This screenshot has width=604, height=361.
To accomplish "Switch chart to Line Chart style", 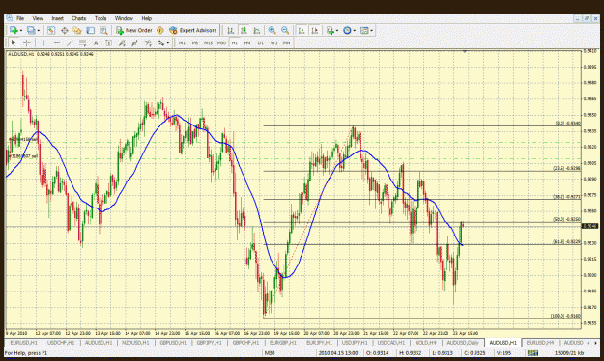I will tap(256, 30).
